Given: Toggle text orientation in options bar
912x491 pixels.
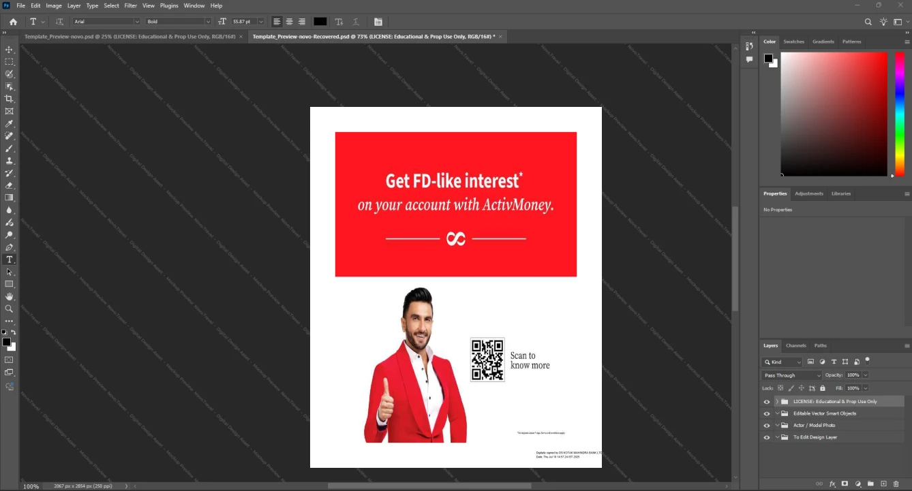Looking at the screenshot, I should pos(60,22).
